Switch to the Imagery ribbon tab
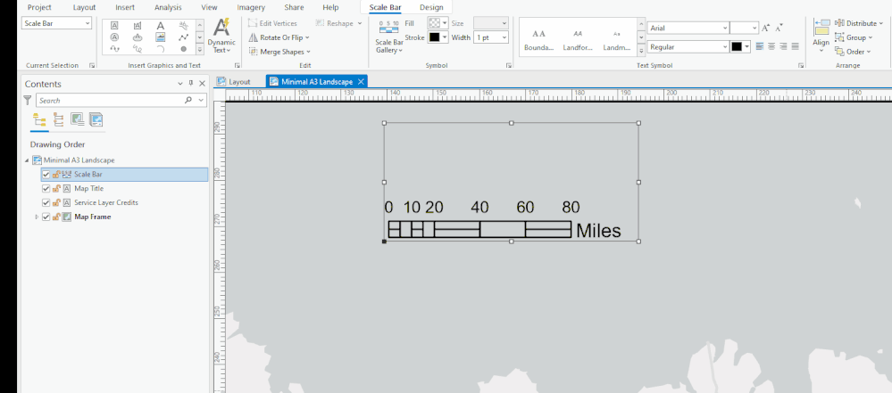892x393 pixels. click(x=251, y=7)
